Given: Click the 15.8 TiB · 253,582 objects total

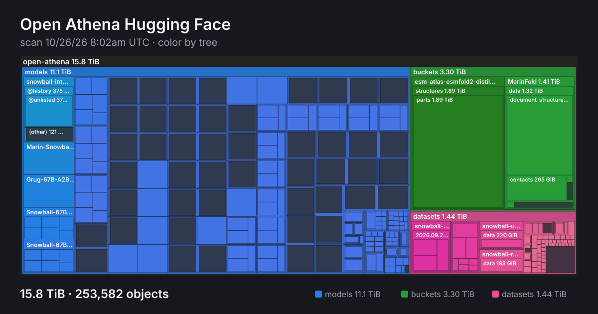Looking at the screenshot, I should click(x=94, y=294).
